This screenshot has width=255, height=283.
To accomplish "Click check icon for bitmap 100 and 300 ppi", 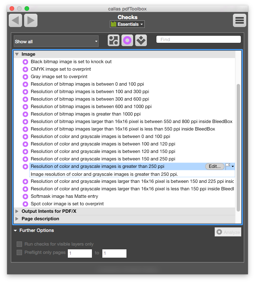I will click(x=25, y=92).
